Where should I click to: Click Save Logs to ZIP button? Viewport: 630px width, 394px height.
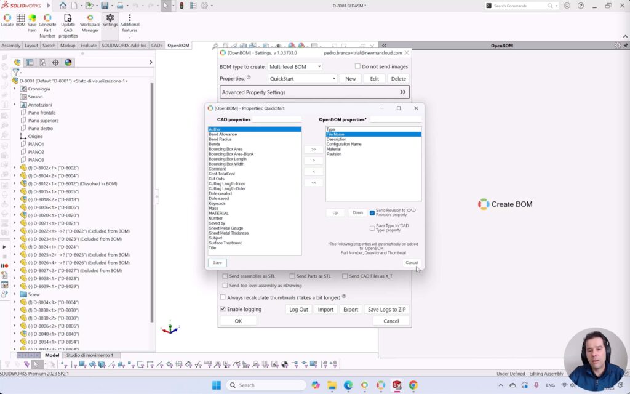pos(386,309)
